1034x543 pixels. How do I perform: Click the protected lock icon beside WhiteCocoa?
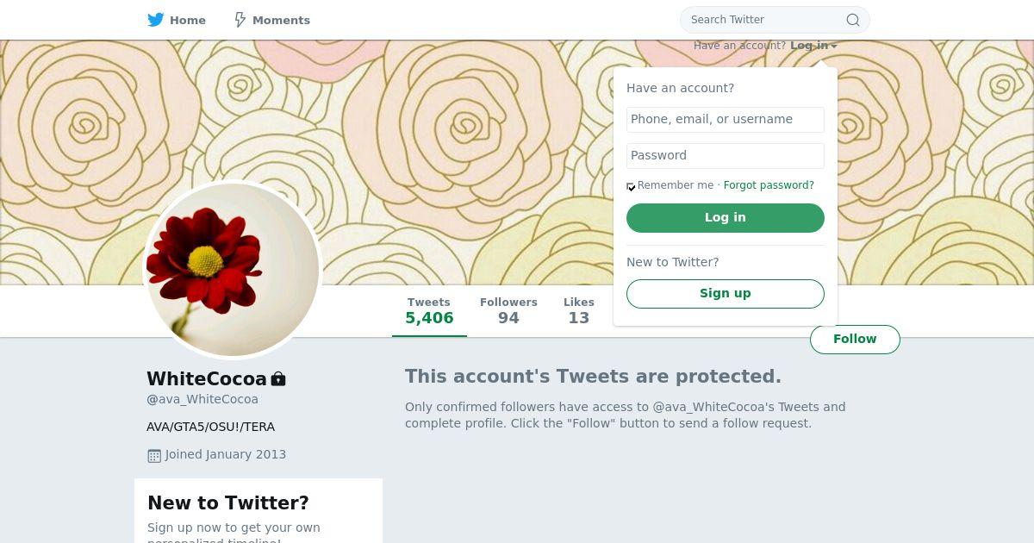click(278, 379)
